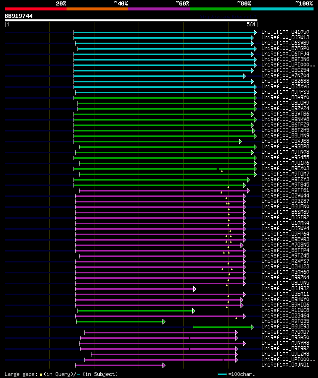Click the Large gaps legend text
Image resolution: width=318 pixels, height=378 pixels.
[x=61, y=374]
